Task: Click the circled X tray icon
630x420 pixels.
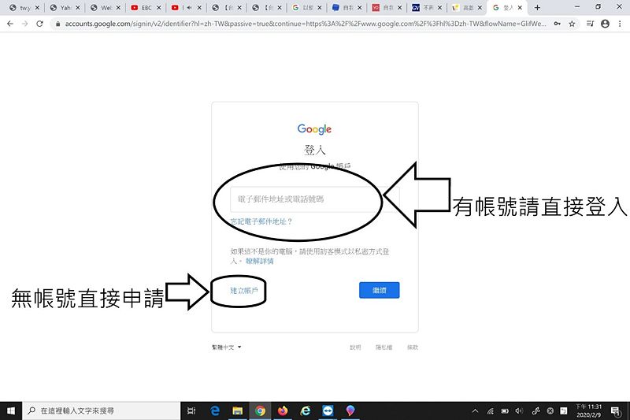Action: (x=550, y=411)
